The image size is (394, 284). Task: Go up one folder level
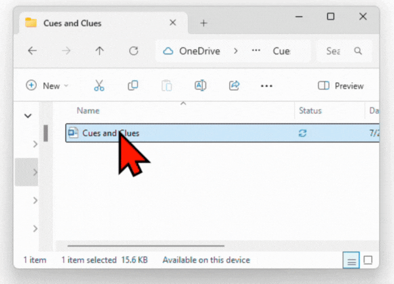click(x=99, y=51)
